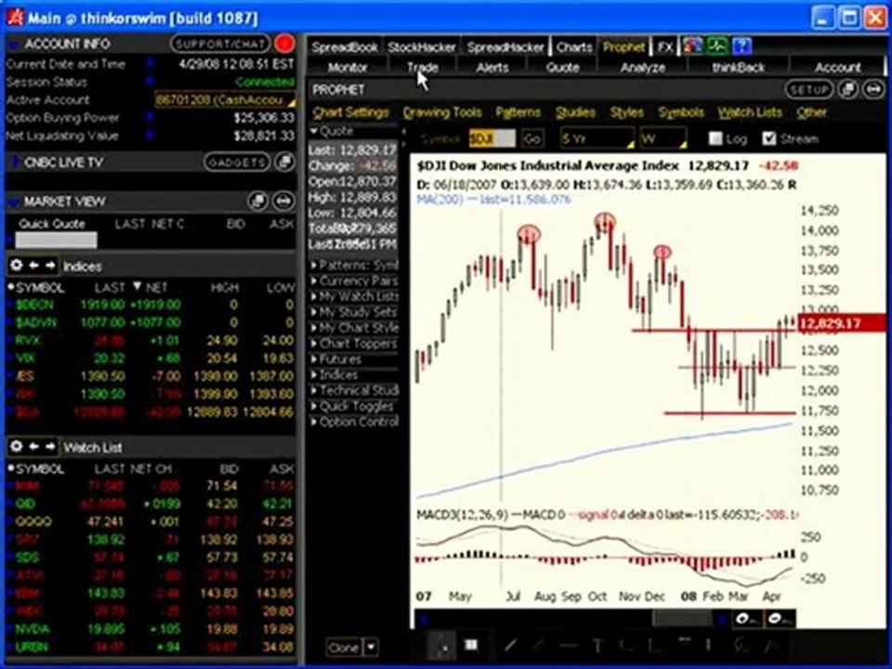This screenshot has width=892, height=669.
Task: Select the text T drawing tool
Action: [x=597, y=645]
